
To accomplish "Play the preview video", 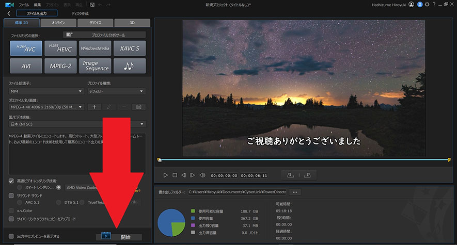I will tap(165, 175).
